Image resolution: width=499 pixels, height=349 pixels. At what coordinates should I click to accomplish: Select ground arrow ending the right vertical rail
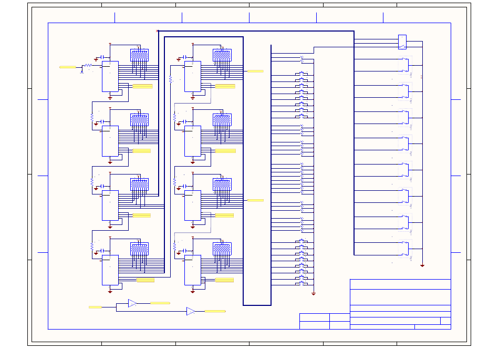pyautogui.click(x=422, y=265)
